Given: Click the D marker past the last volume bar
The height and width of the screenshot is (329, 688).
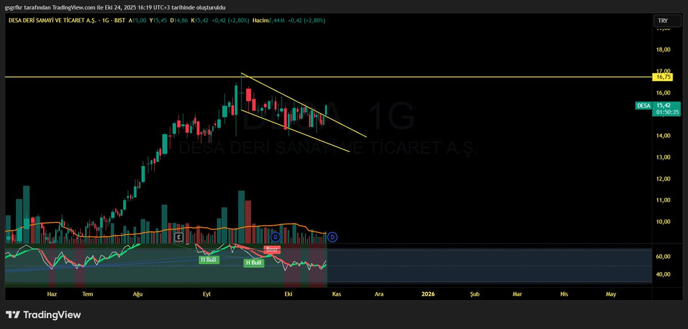Looking at the screenshot, I should (332, 237).
